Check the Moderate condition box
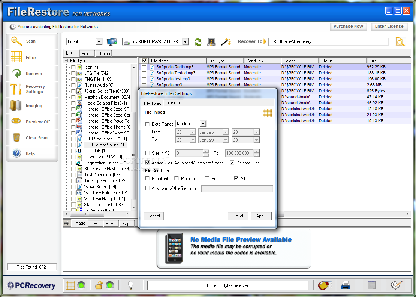This screenshot has width=416, height=297. [177, 179]
